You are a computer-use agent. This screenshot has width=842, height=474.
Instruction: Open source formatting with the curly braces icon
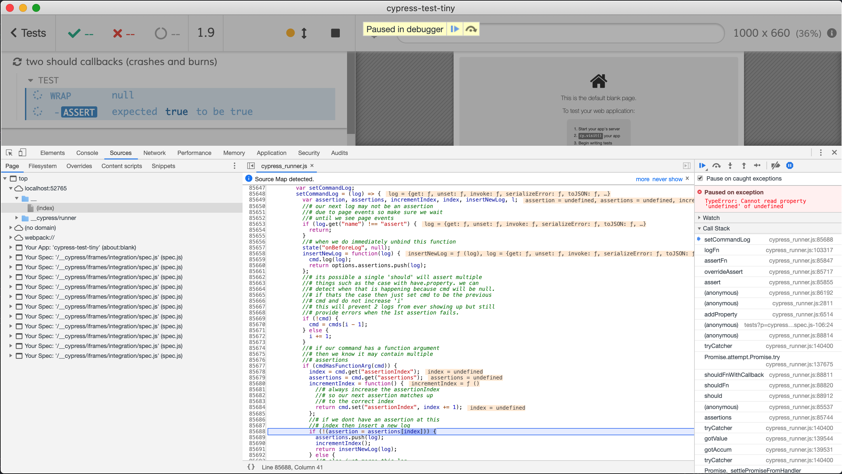251,467
